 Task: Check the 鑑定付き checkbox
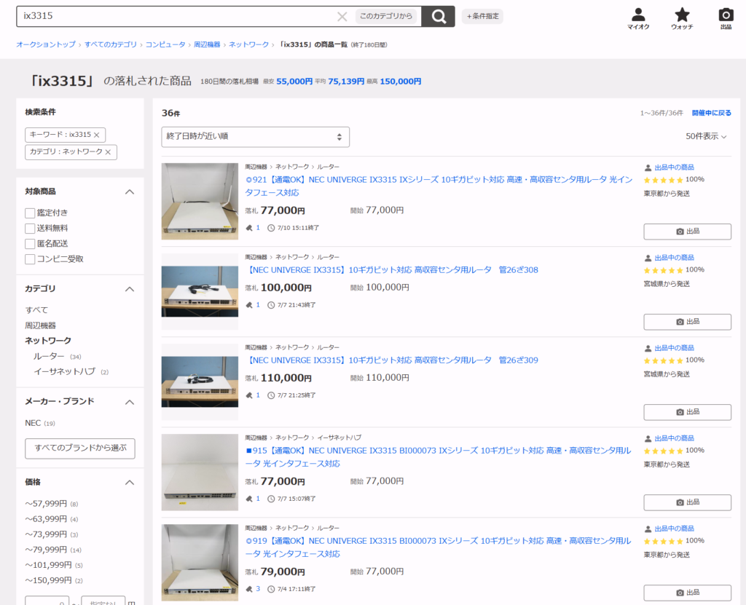point(30,213)
